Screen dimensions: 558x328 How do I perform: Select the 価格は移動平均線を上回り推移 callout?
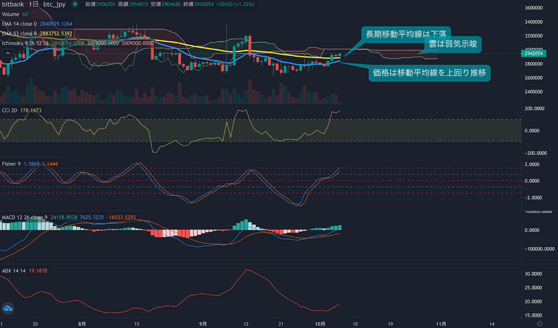click(x=429, y=73)
